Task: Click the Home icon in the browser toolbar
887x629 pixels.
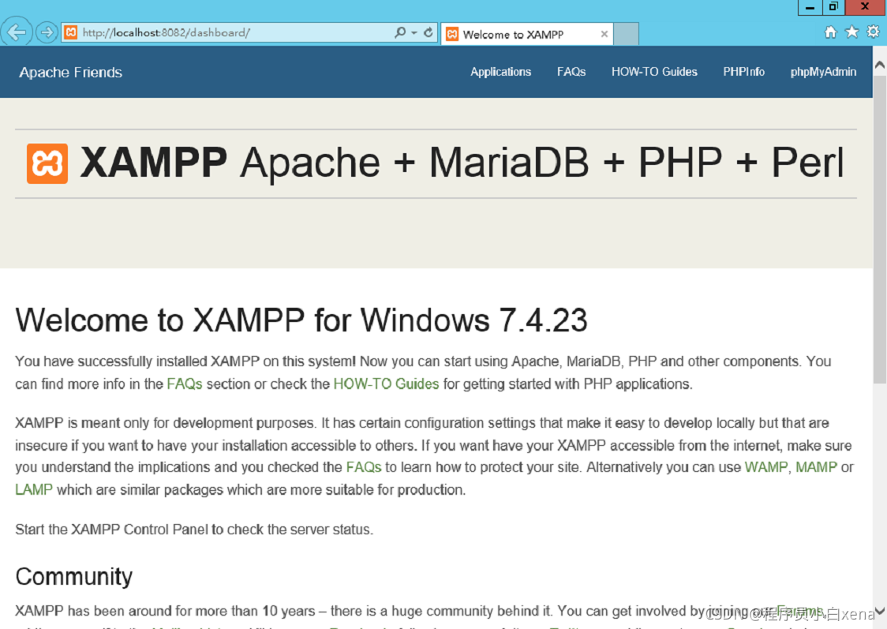Action: [x=830, y=32]
